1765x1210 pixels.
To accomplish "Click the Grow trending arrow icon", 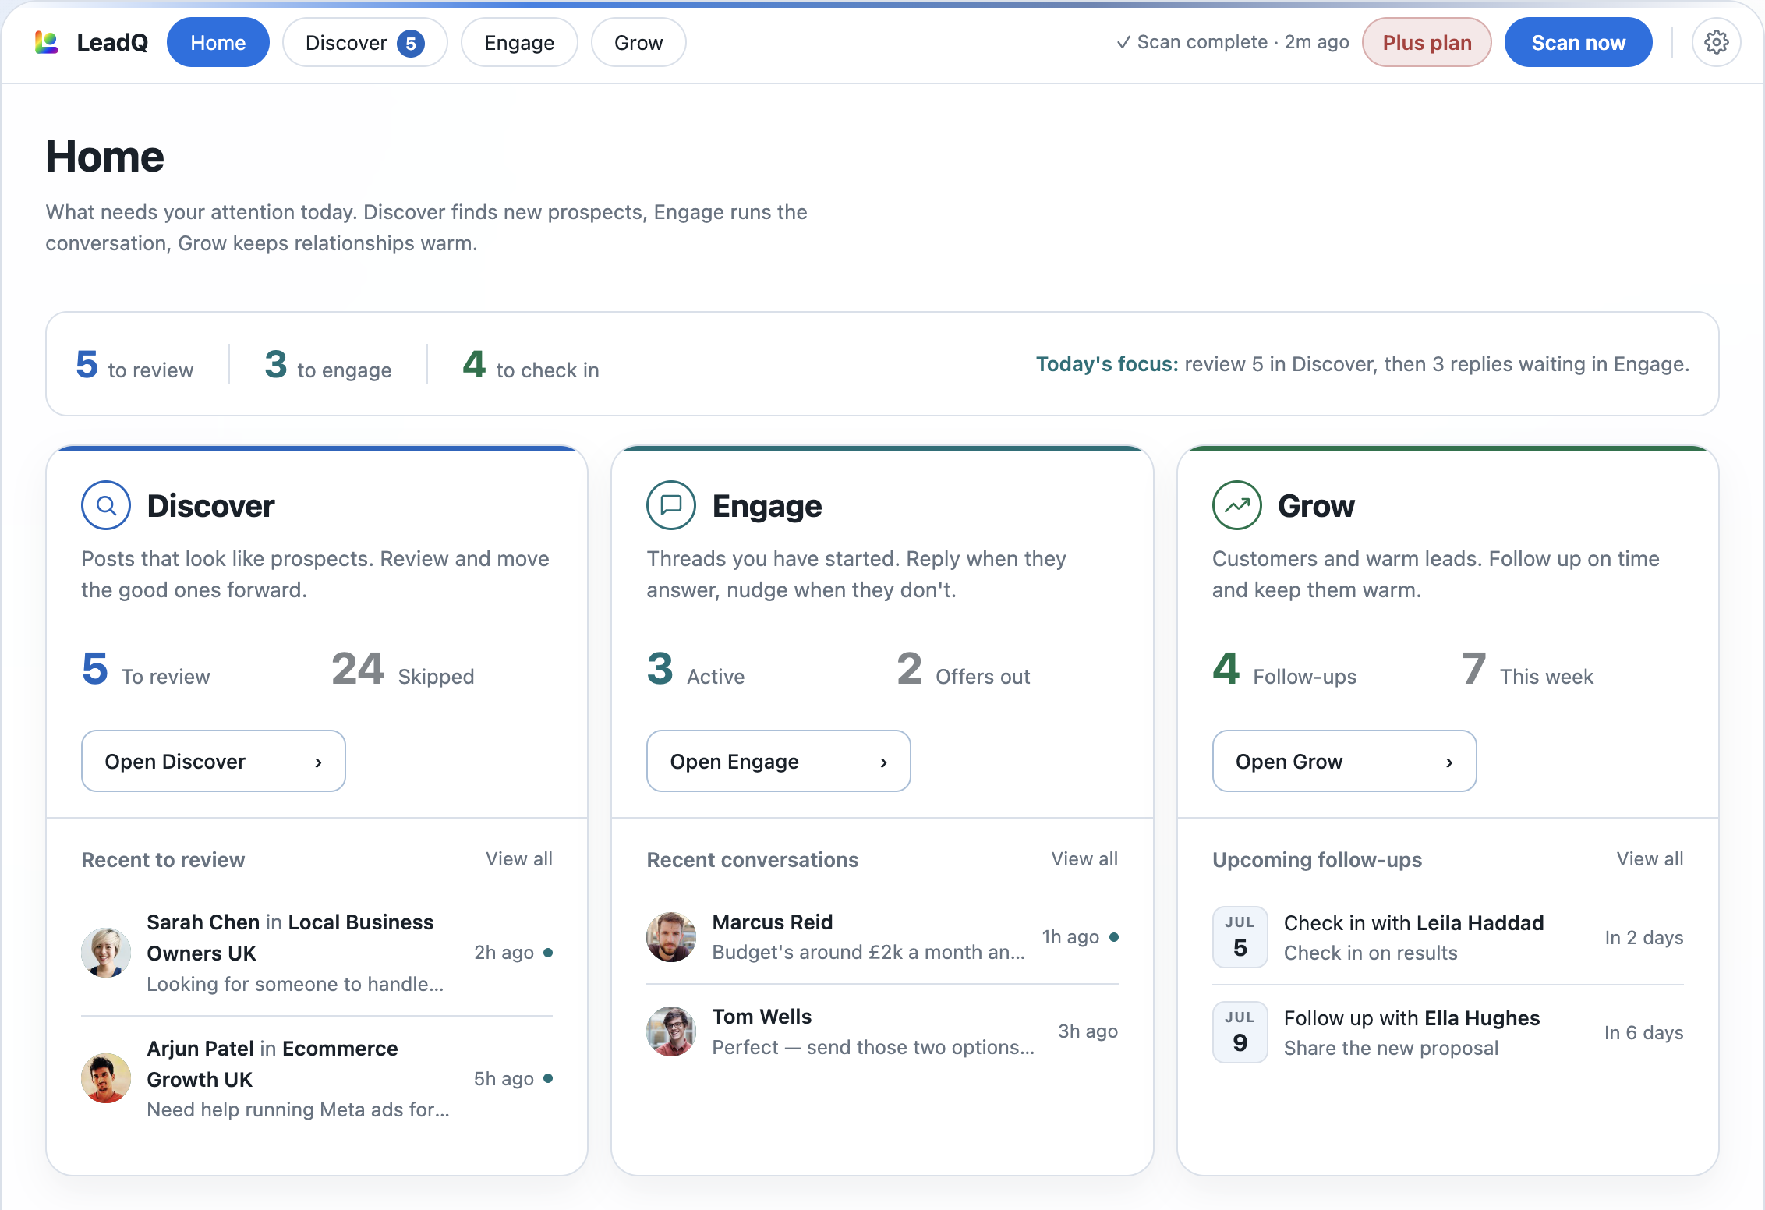I will pos(1237,505).
